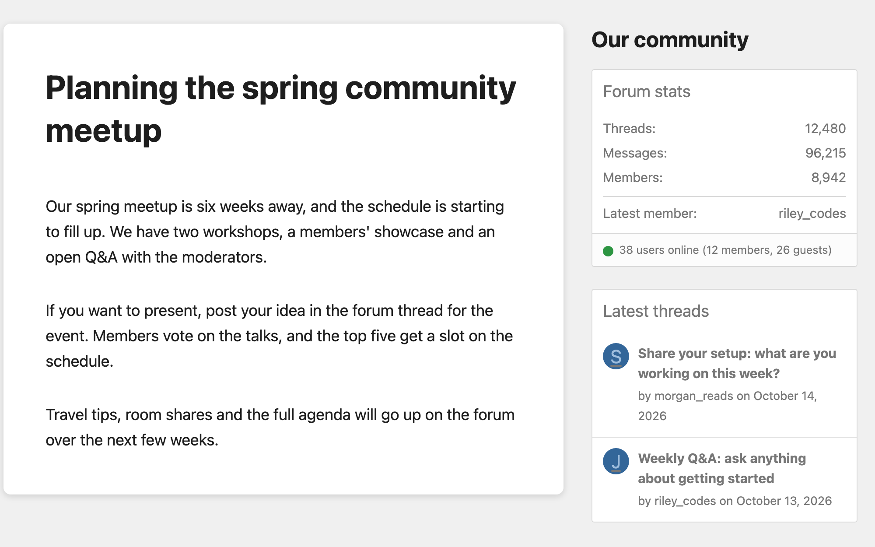Click the J avatar icon
Viewport: 875px width, 547px height.
(x=616, y=461)
